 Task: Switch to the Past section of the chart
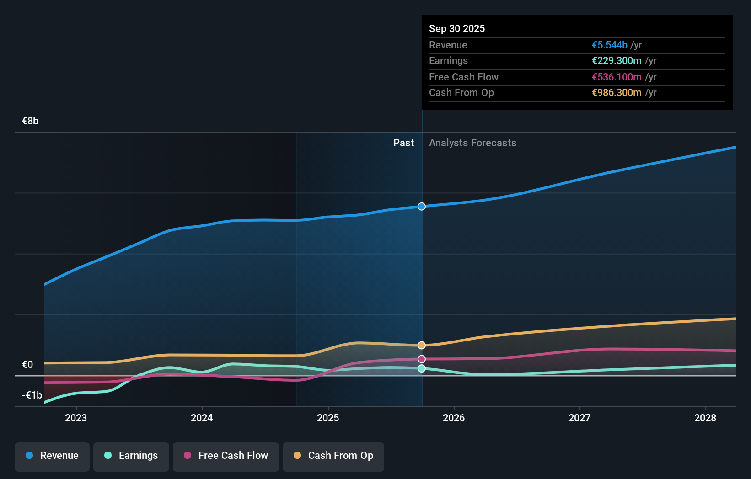tap(403, 143)
